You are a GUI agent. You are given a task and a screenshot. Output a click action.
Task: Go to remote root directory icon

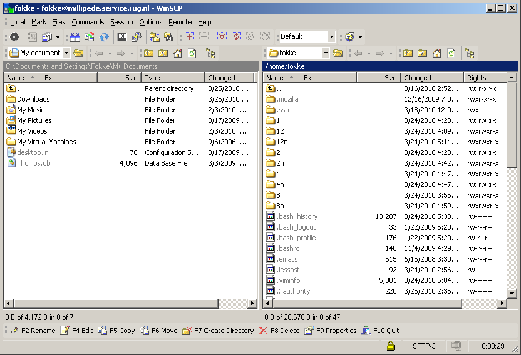[422, 53]
